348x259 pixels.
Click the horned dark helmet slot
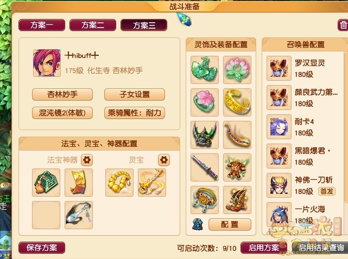pos(205,135)
